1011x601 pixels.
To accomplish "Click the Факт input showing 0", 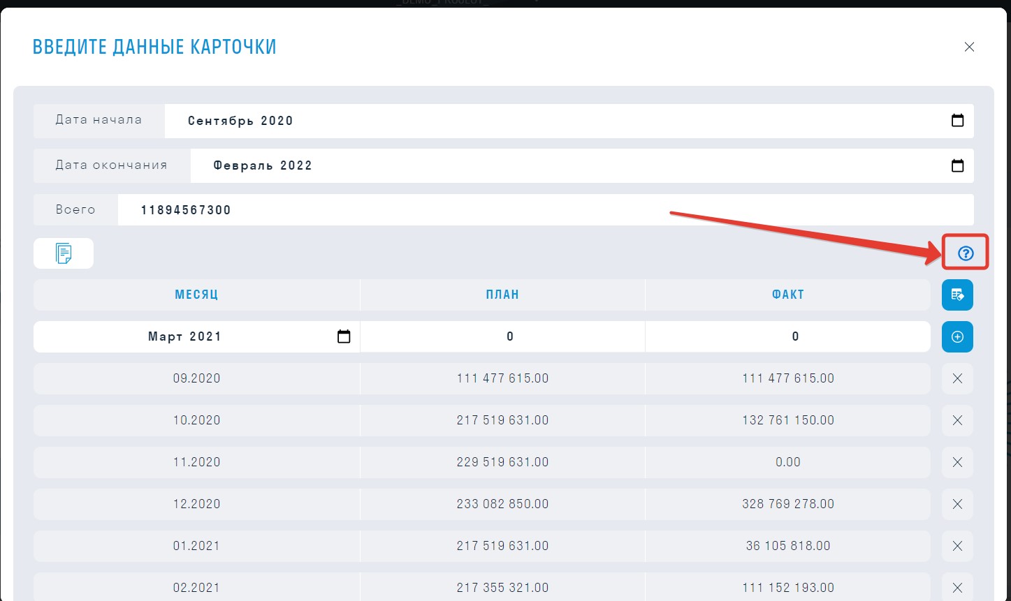I will click(788, 336).
